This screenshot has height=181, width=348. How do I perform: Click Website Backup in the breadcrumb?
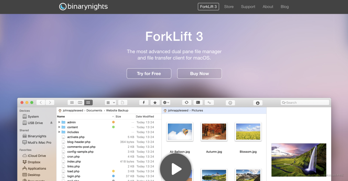[x=117, y=110]
